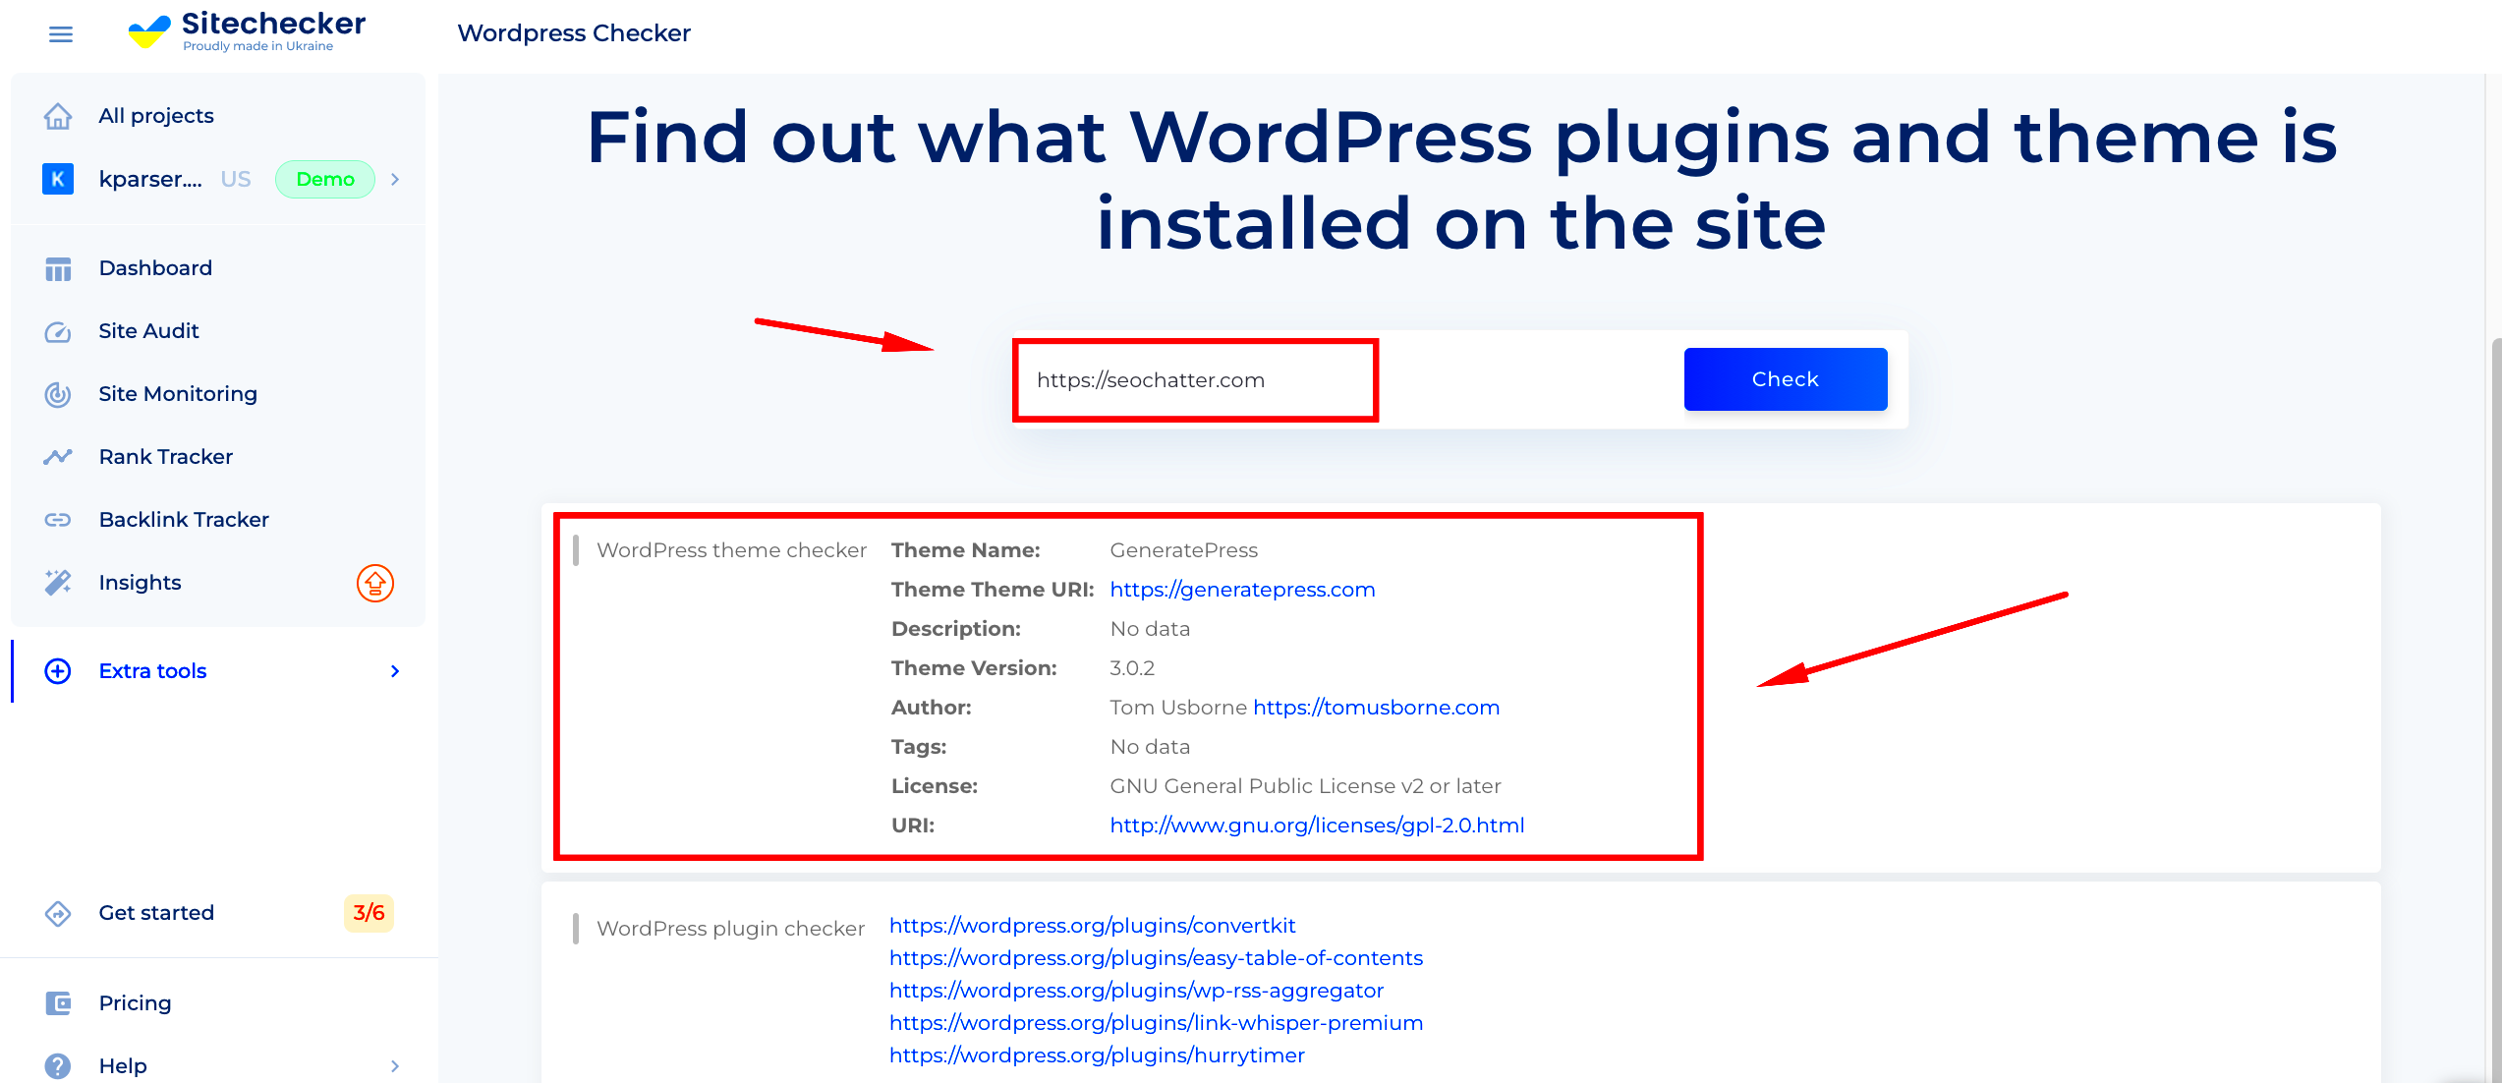Open the easy-table-of-contents plugin link

point(1156,958)
